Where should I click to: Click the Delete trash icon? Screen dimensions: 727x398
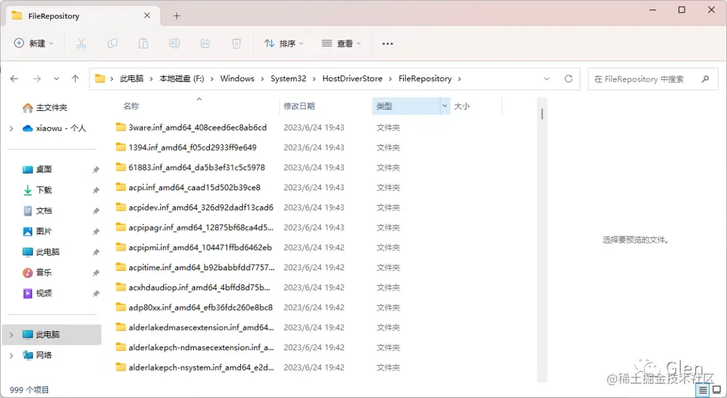[x=236, y=43]
